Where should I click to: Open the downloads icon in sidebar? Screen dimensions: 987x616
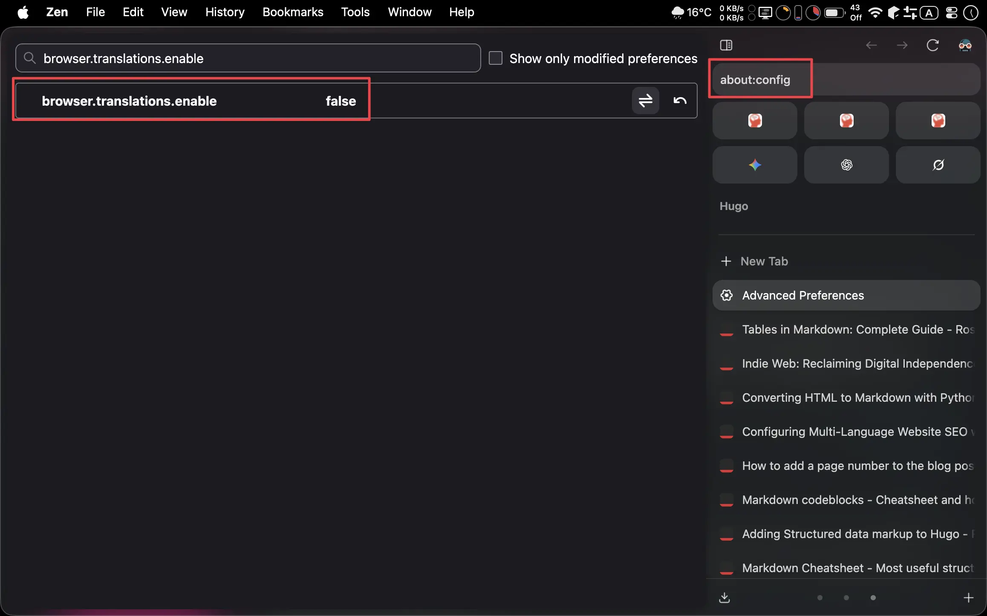(724, 598)
